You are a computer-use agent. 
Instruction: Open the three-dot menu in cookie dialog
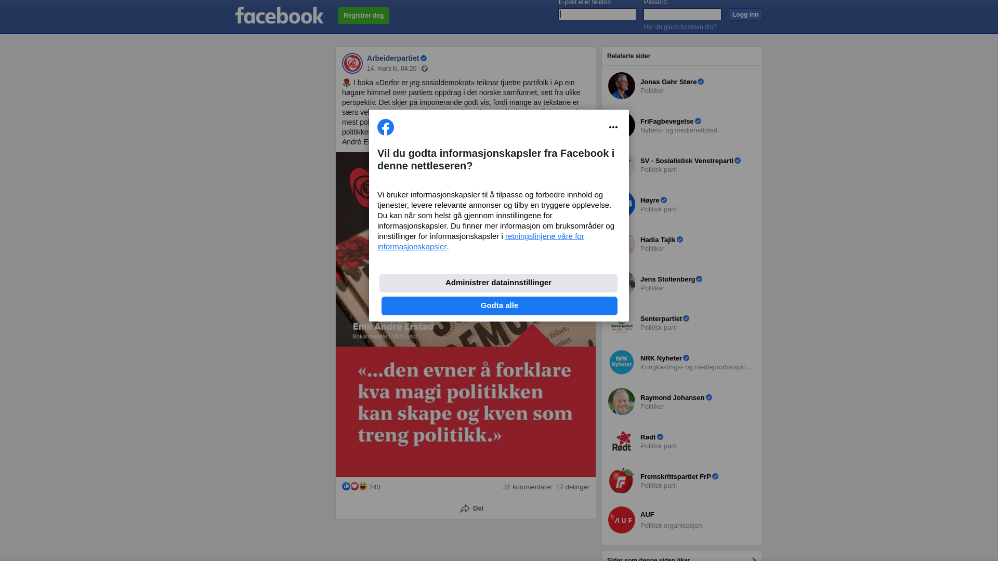613,127
